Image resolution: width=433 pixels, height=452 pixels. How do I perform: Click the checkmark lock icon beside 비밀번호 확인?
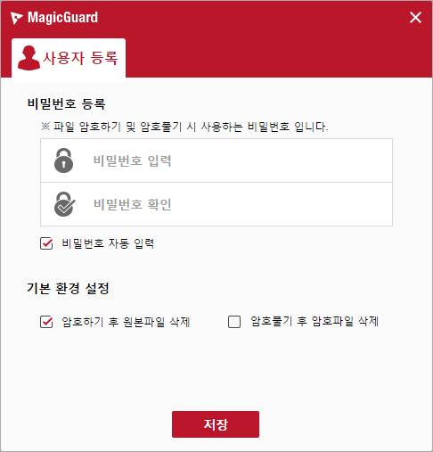[x=64, y=204]
